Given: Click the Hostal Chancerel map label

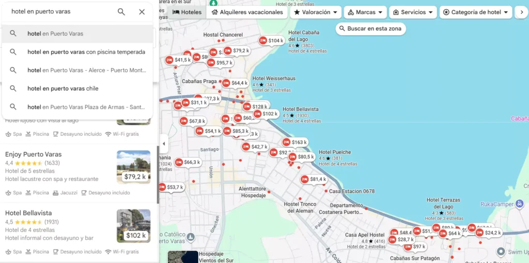Looking at the screenshot, I should coord(223,35).
